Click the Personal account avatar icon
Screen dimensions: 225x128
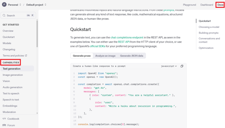[x=4, y=5]
